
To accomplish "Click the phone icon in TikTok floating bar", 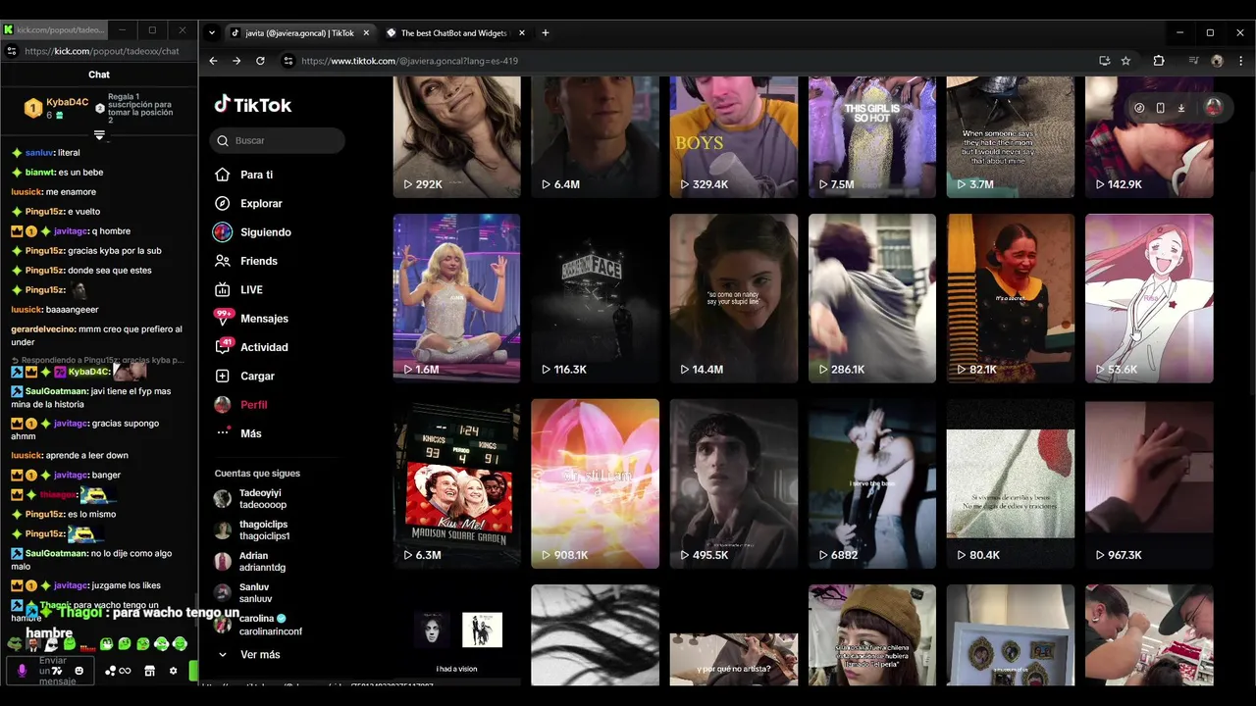I will pos(1160,108).
